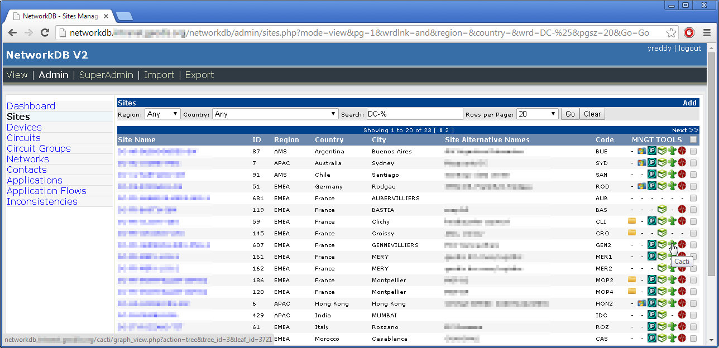The image size is (719, 348).
Task: Click the red pulse icon for BAS
Action: click(x=682, y=210)
